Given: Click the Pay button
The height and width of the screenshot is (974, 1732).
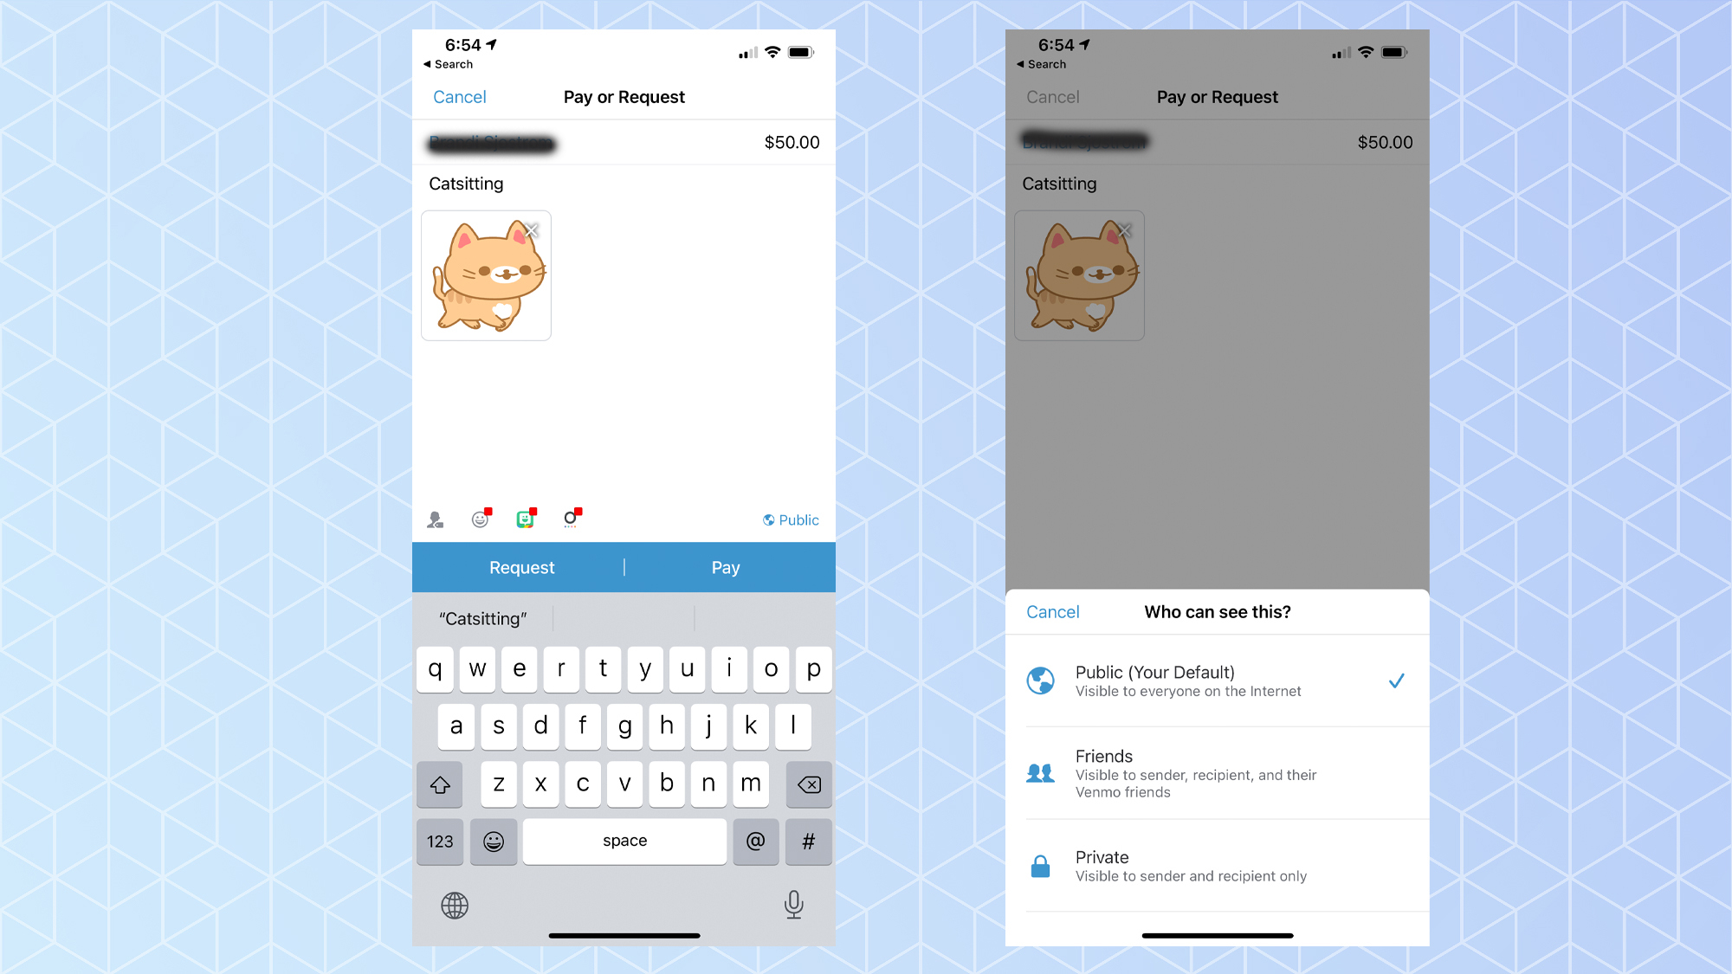Looking at the screenshot, I should 726,567.
